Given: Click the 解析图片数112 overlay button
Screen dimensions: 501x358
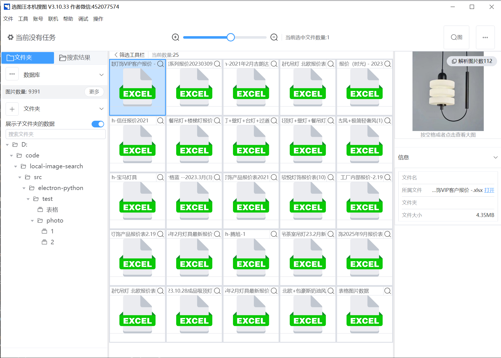Looking at the screenshot, I should coord(471,61).
